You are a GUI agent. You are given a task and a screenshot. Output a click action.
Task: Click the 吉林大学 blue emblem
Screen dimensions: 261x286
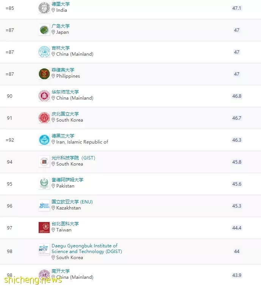[x=44, y=52]
